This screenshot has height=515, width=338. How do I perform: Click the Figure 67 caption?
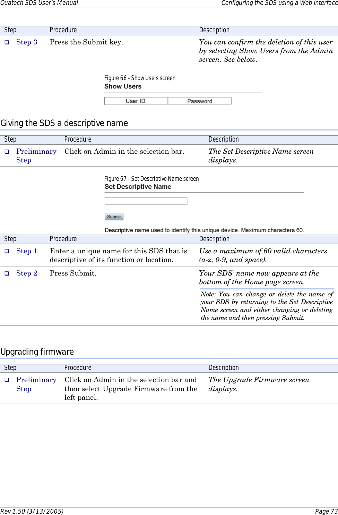click(x=152, y=178)
